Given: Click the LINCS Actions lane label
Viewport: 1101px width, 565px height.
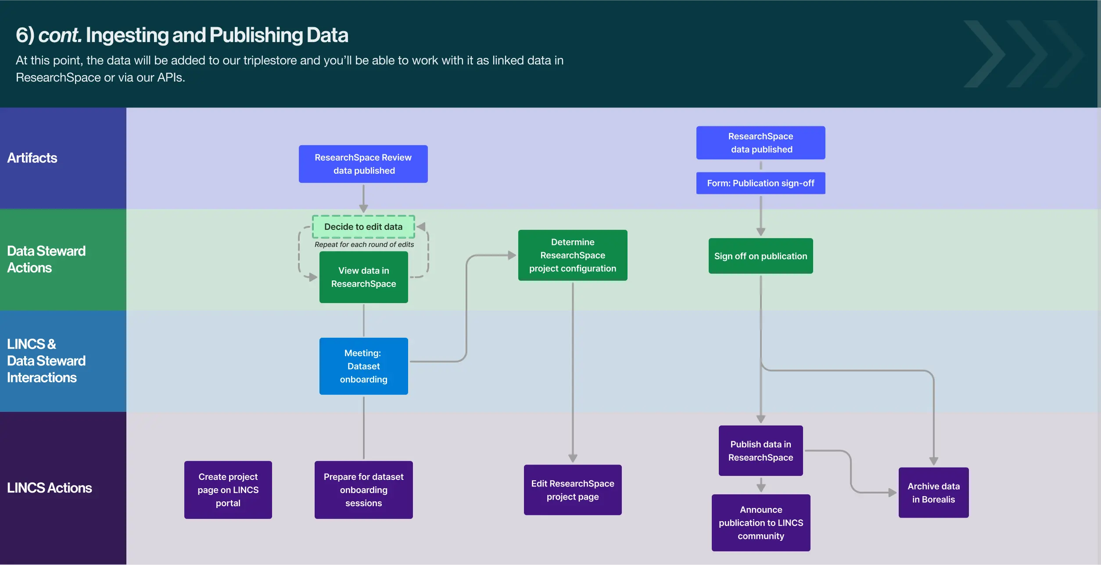Looking at the screenshot, I should tap(49, 488).
